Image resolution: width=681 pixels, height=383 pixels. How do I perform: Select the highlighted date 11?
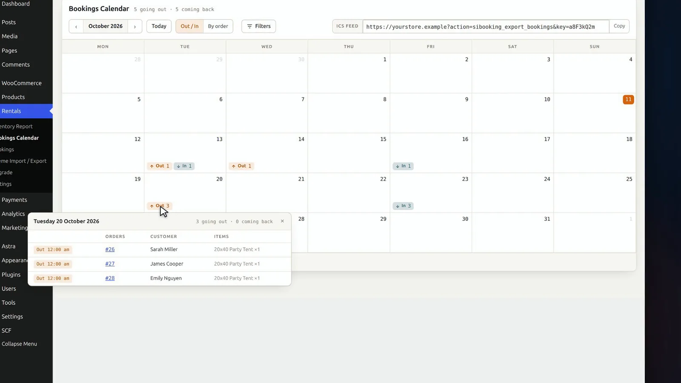click(x=628, y=100)
